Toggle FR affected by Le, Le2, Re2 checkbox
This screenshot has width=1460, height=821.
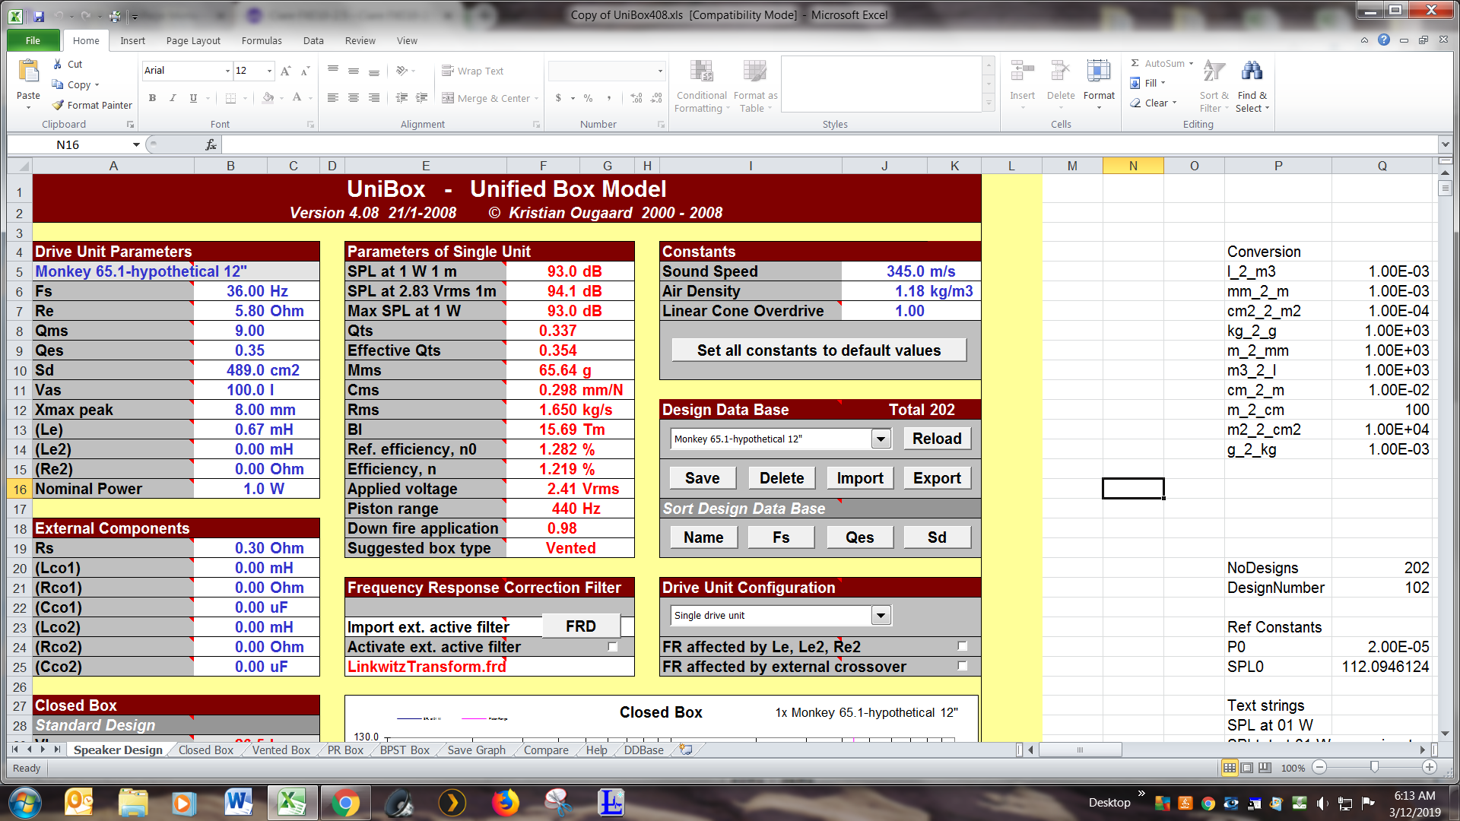[962, 646]
